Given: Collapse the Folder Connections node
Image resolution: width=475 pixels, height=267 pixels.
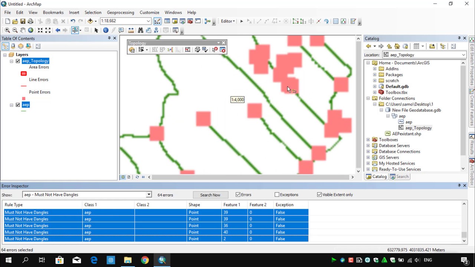Looking at the screenshot, I should 368,98.
